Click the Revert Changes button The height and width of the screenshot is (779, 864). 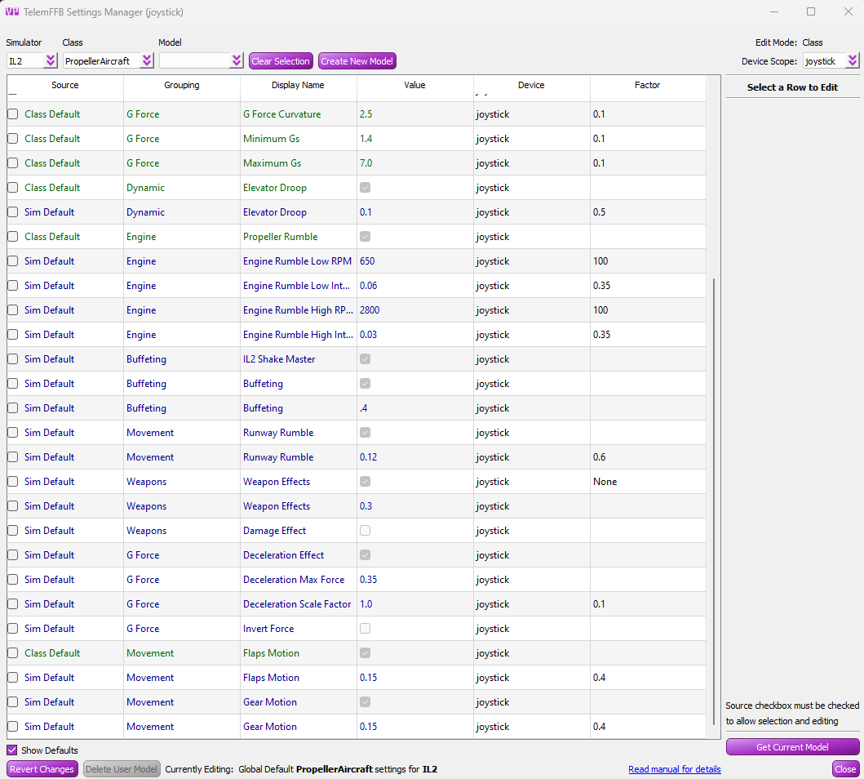(x=42, y=769)
